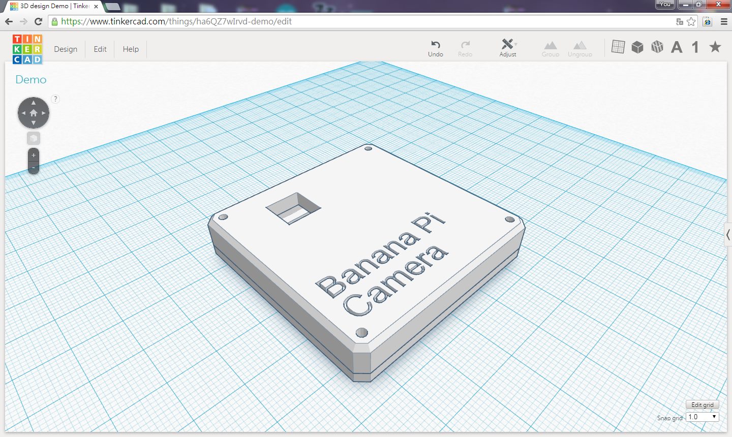The image size is (732, 437).
Task: Rotate view right with navigation arrow
Action: [44, 113]
